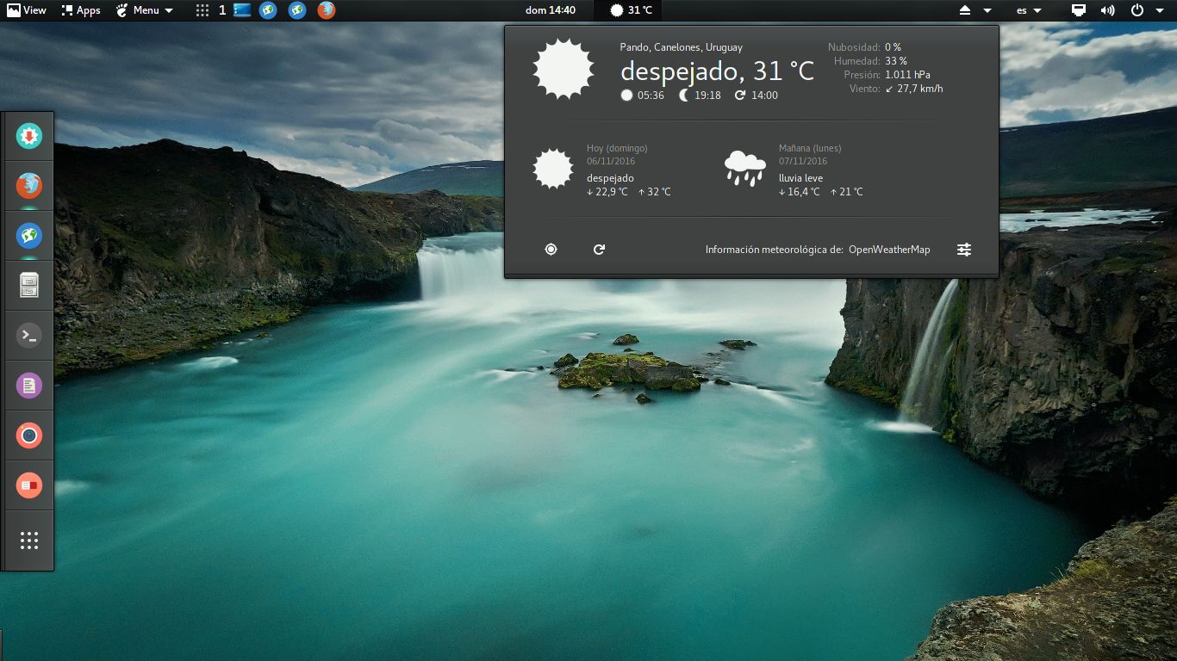Image resolution: width=1177 pixels, height=661 pixels.
Task: Launch the Terminal from the dock
Action: coord(29,336)
